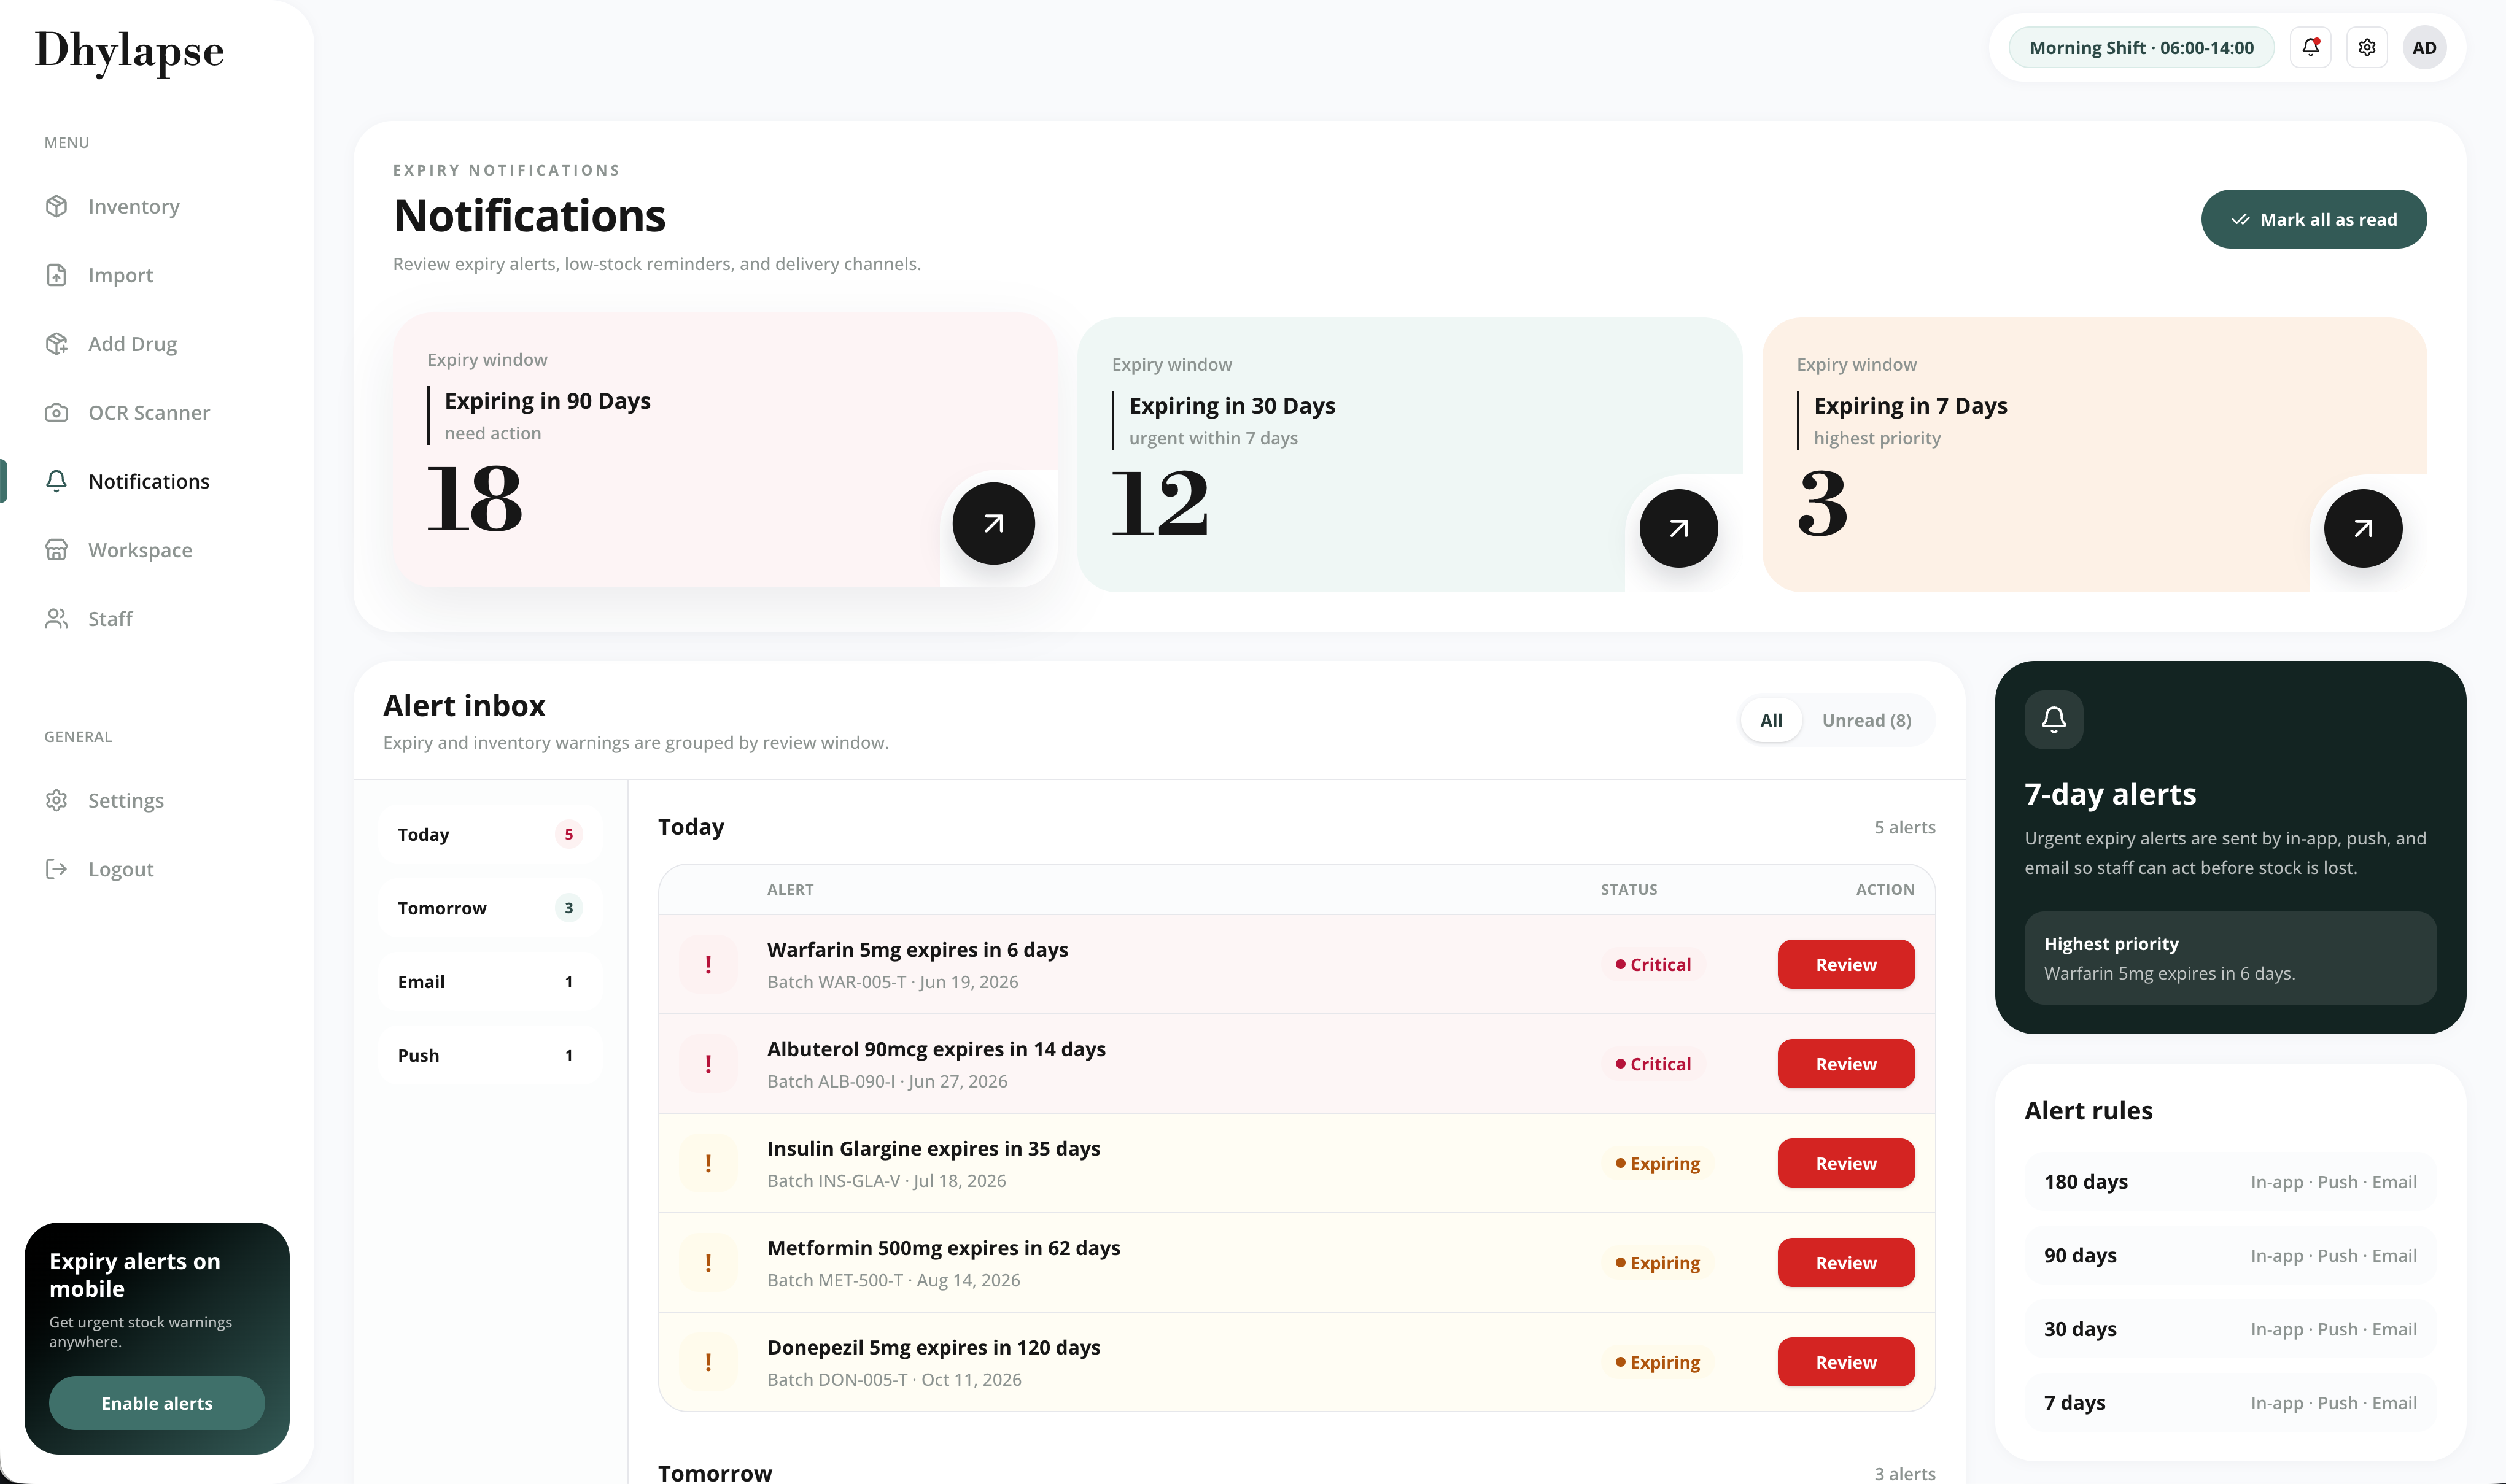Click "Donepezil 5mg expires in 120 days"

tap(933, 1347)
